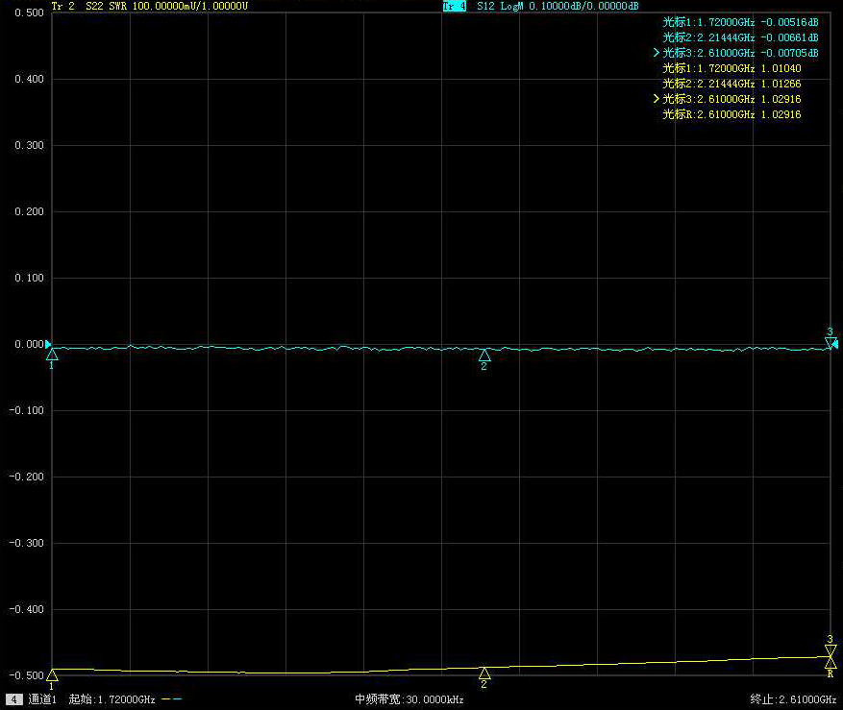Click start frequency 1.72000GHz field
This screenshot has width=843, height=710.
pyautogui.click(x=112, y=699)
